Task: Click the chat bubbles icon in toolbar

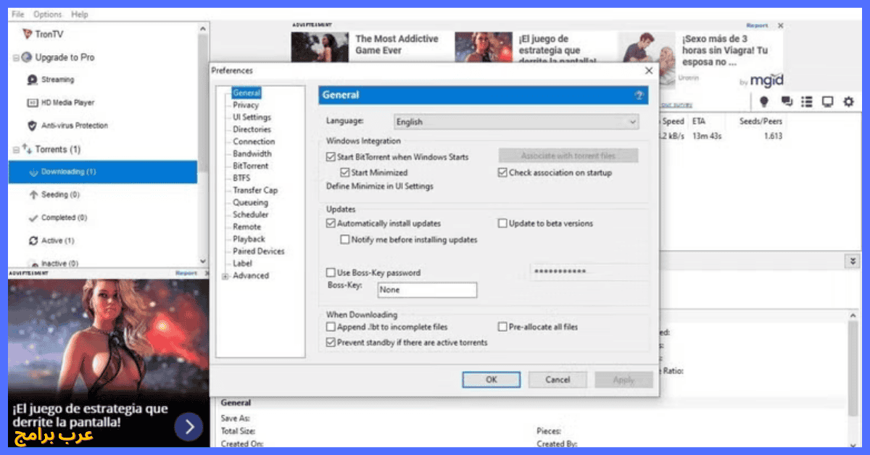Action: [786, 102]
